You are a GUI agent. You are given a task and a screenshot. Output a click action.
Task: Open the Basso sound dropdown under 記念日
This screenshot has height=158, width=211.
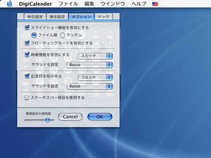coord(89,86)
